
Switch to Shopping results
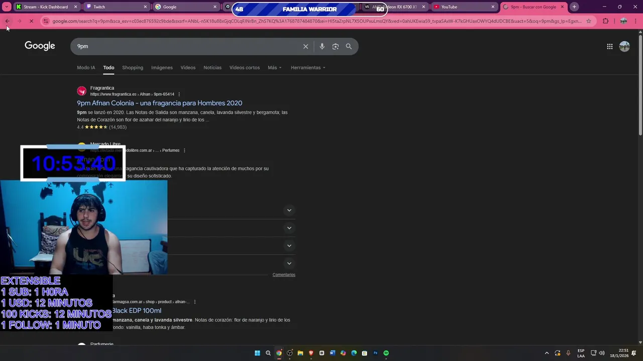133,68
